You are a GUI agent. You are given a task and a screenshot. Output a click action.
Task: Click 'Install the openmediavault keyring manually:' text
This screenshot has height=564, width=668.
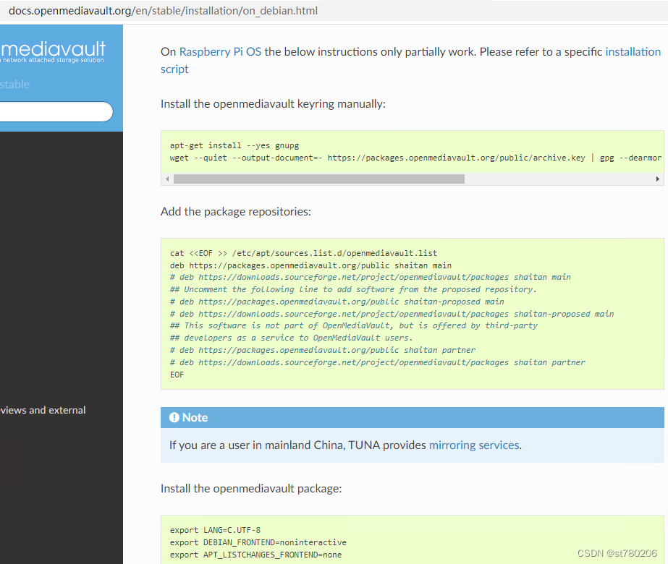[x=273, y=104]
